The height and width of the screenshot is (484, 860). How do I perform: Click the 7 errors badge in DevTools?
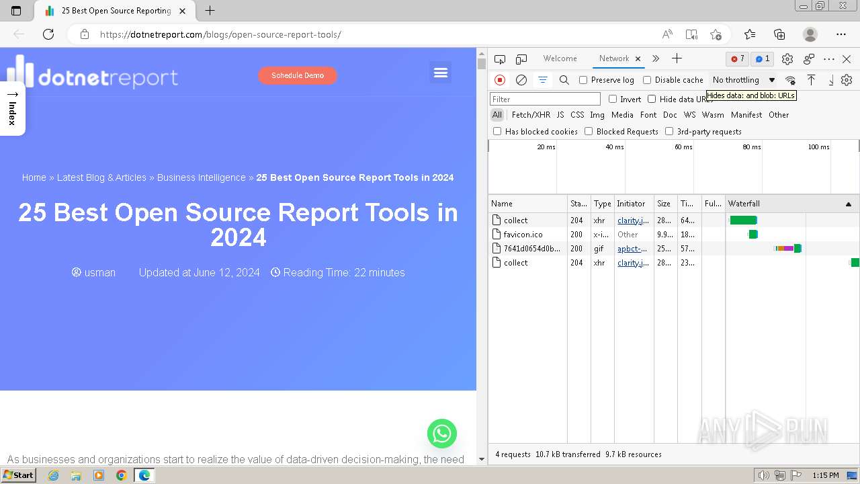tap(738, 59)
